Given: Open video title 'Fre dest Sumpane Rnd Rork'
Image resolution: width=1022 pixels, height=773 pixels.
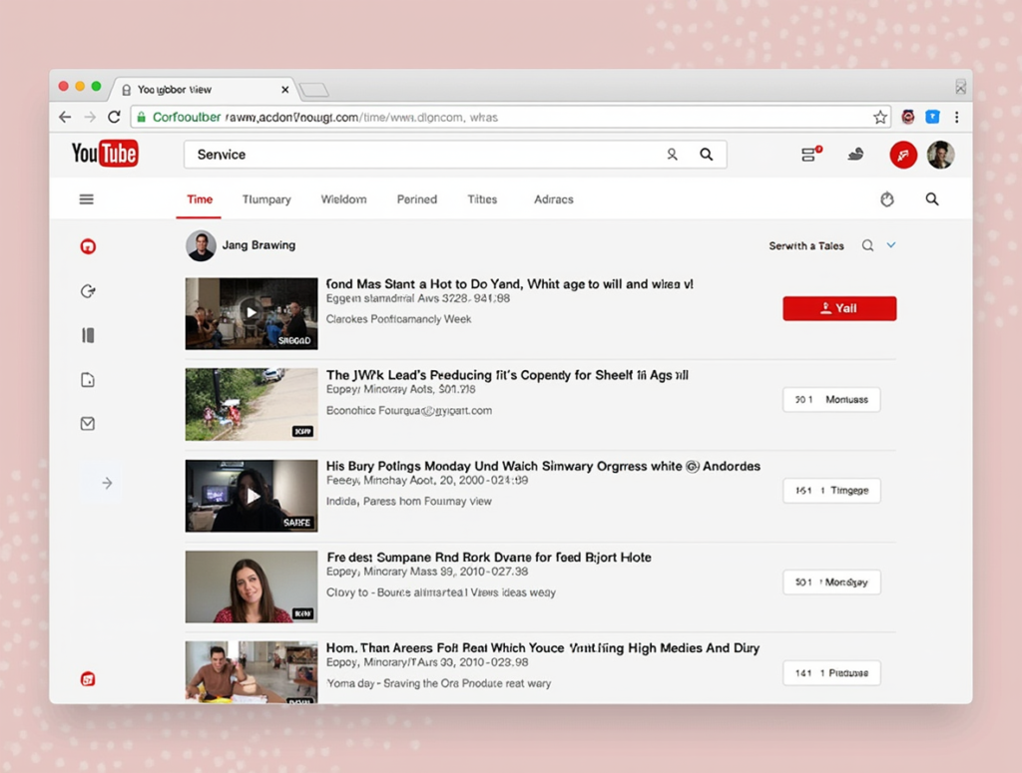Looking at the screenshot, I should (489, 558).
